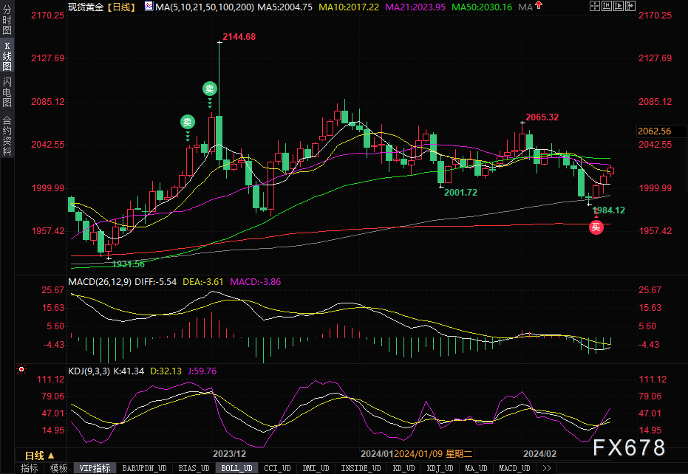Screen dimensions: 688x474
Task: Select the VIP指标 tab
Action: (95, 468)
